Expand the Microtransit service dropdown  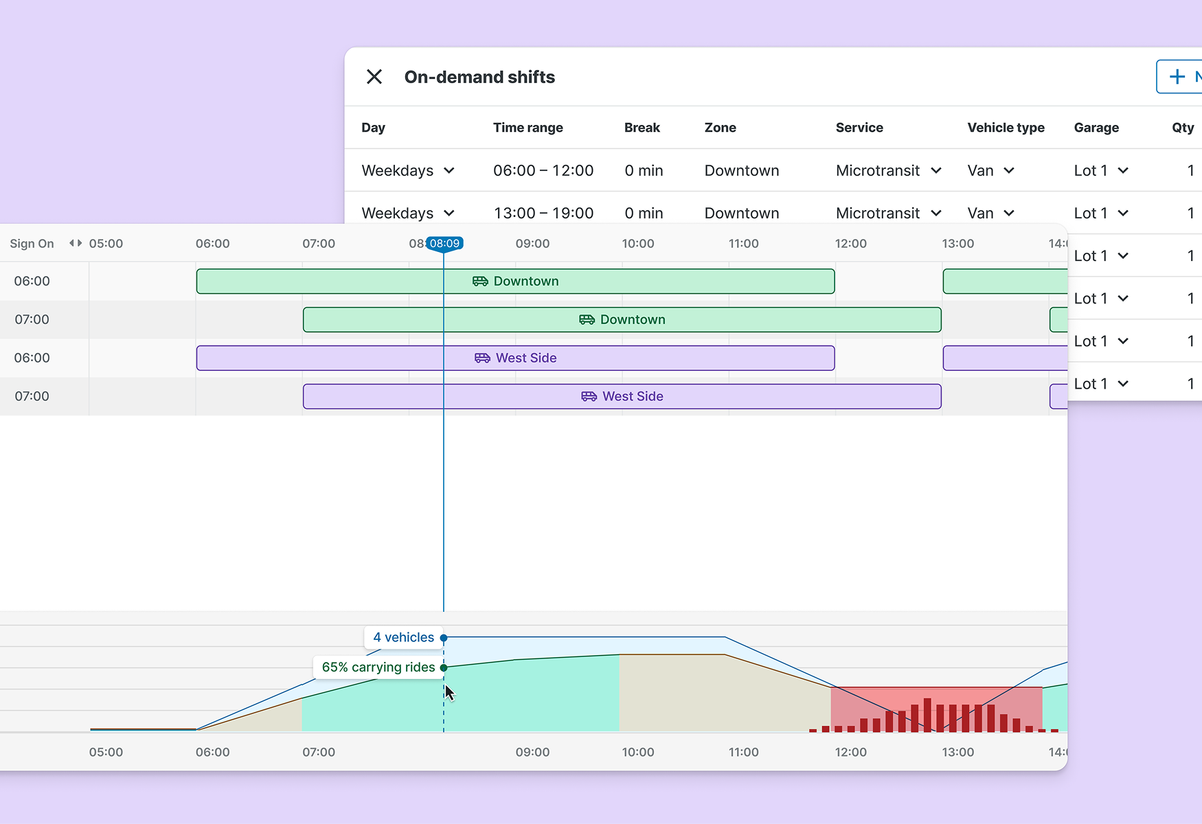tap(938, 170)
